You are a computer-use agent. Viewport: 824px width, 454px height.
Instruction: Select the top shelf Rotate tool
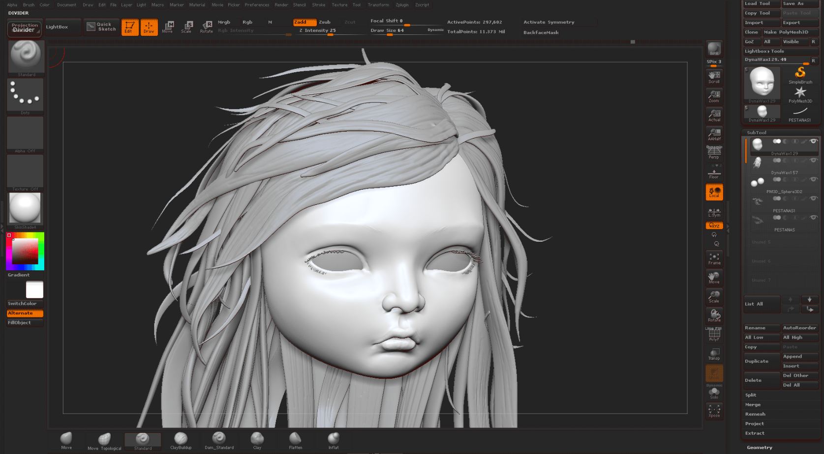point(206,27)
